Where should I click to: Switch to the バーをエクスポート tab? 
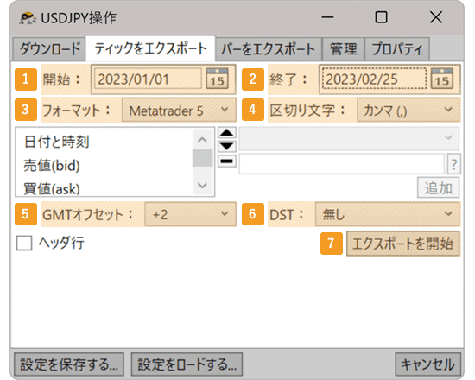pos(269,49)
